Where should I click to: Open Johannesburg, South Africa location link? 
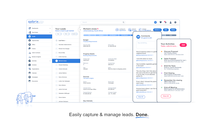tap(93, 31)
